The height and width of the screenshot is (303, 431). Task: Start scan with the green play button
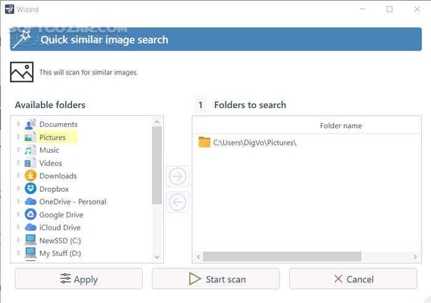(216, 279)
